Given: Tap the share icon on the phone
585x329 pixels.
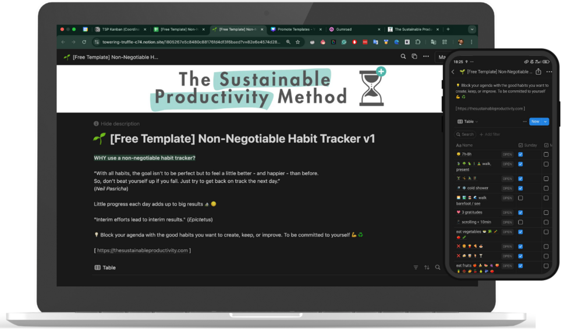Looking at the screenshot, I should point(538,71).
